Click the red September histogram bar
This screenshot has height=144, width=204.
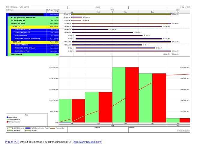point(78,111)
